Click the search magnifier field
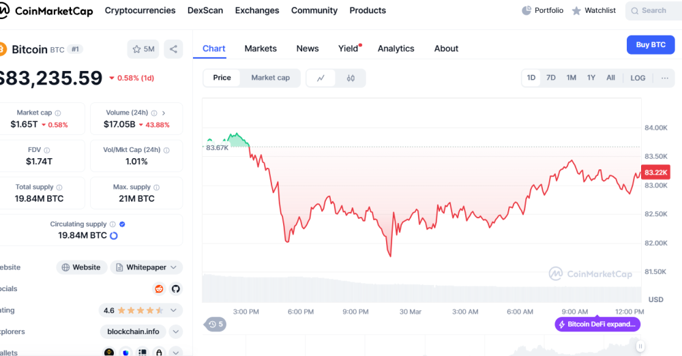Screen dimensions: 682x356 coord(653,11)
